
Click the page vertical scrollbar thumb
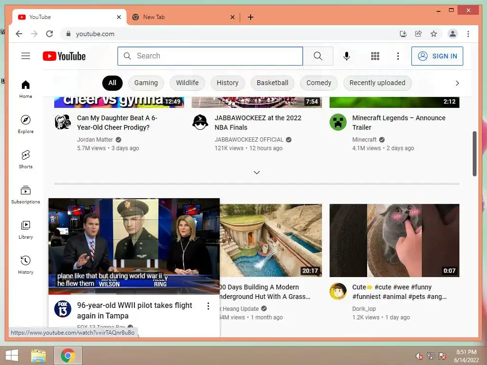click(474, 154)
